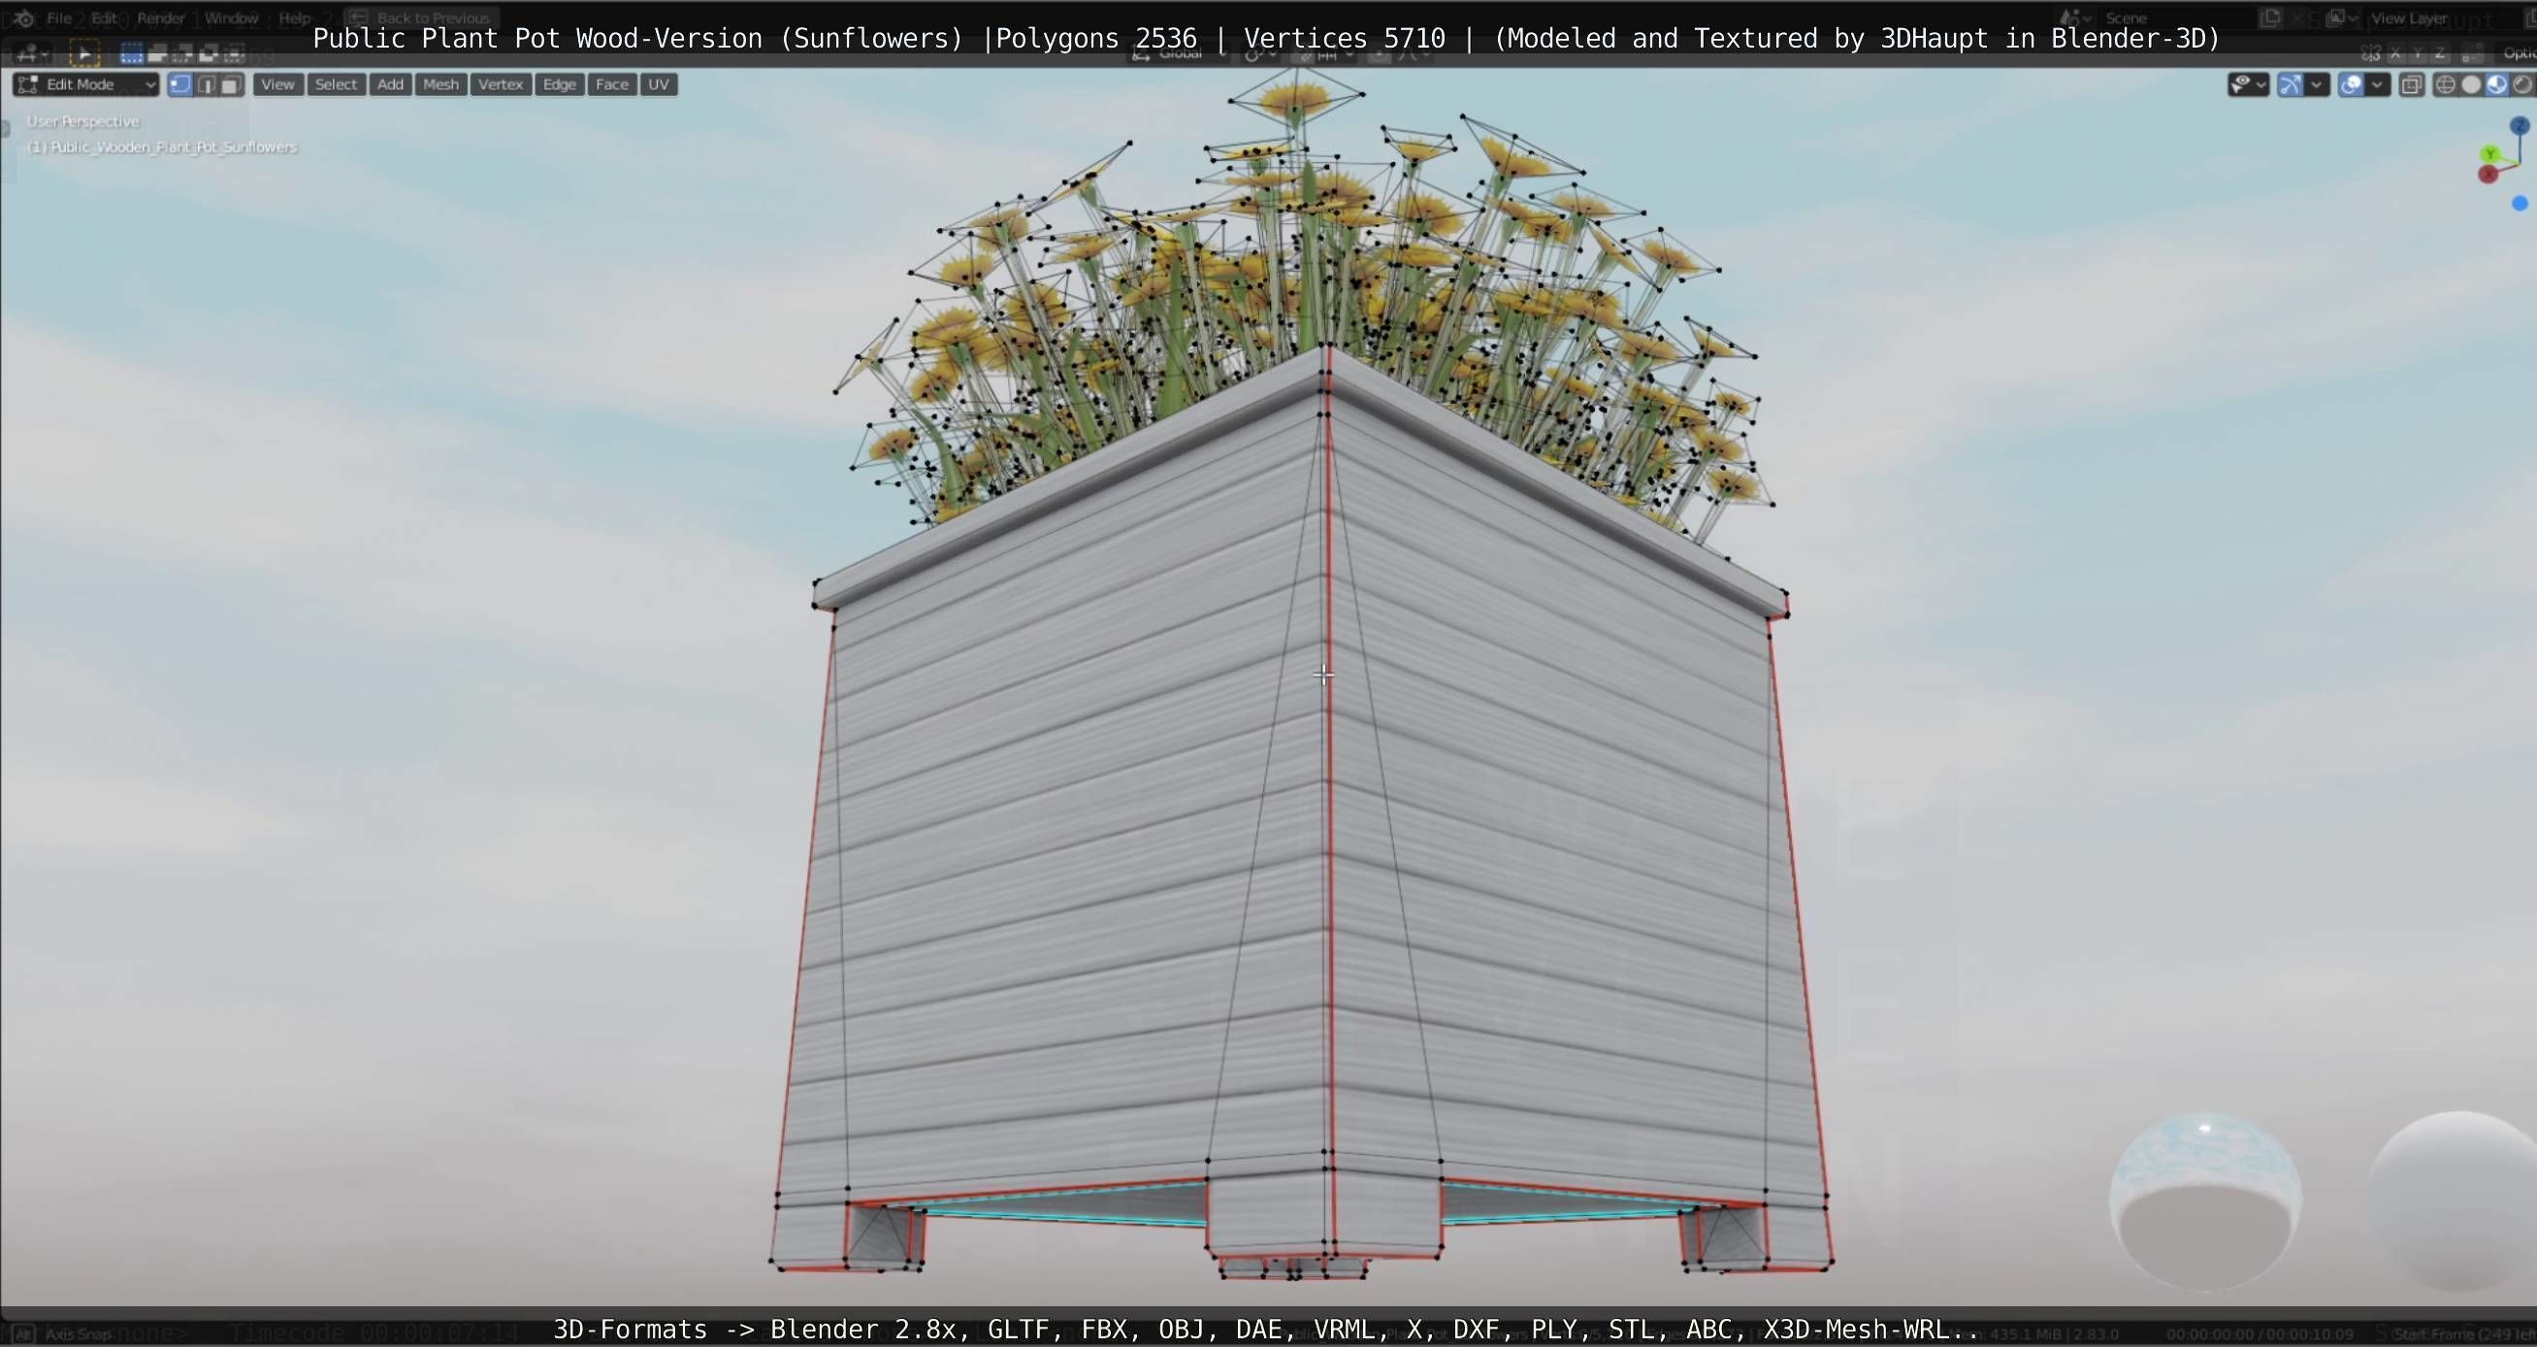Open the Edit menu in top bar
The width and height of the screenshot is (2537, 1347).
pos(105,17)
